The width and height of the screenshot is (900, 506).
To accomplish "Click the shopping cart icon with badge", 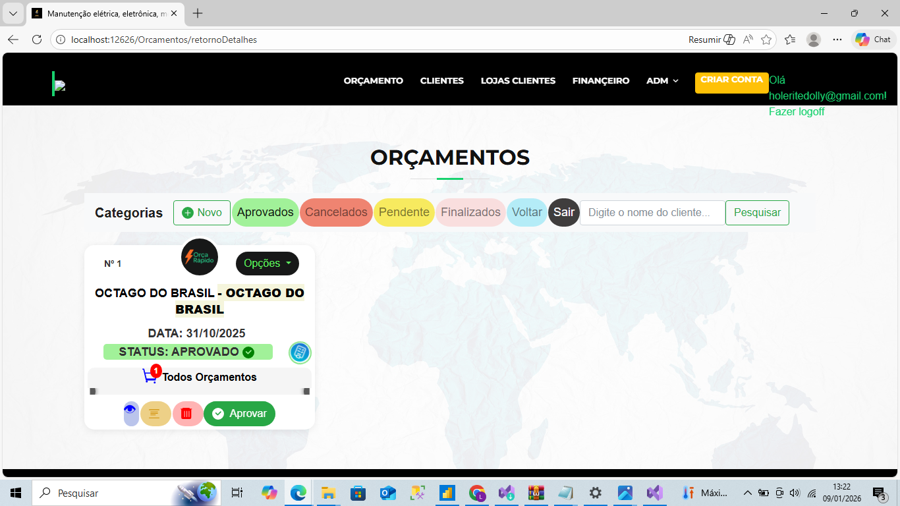I will 150,376.
